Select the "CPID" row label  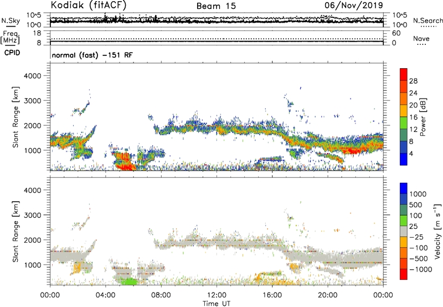coord(12,53)
